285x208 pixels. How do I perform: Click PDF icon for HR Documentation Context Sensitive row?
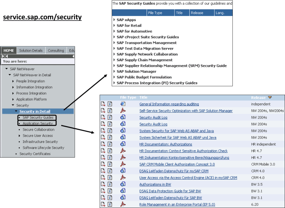pos(123,151)
